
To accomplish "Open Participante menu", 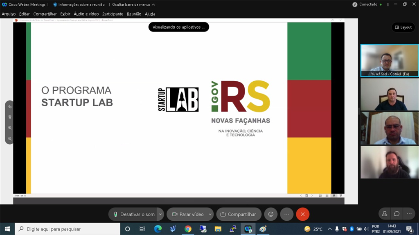I will pyautogui.click(x=113, y=14).
